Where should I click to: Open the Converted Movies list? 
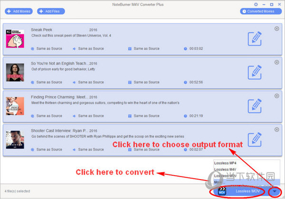pyautogui.click(x=261, y=11)
